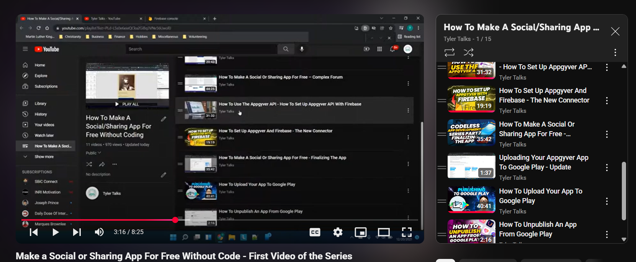This screenshot has width=636, height=262.
Task: Click Tyler Talks under The New Connector item
Action: click(512, 111)
